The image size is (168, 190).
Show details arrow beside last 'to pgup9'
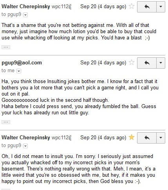(25, 146)
